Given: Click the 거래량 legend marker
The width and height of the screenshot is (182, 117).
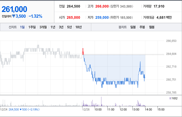Looking at the screenshot, I should tap(170, 99).
